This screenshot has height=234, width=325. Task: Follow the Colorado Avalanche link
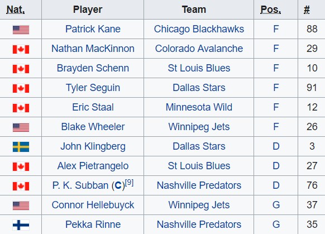point(199,49)
